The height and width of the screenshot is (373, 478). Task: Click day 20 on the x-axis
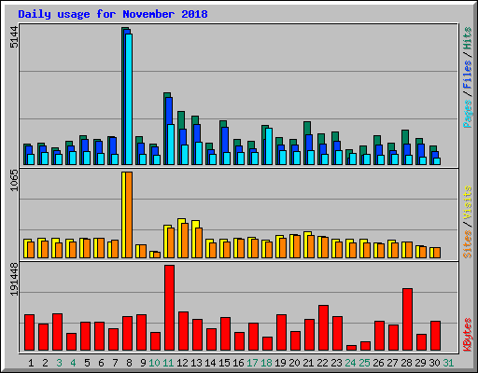coord(294,363)
